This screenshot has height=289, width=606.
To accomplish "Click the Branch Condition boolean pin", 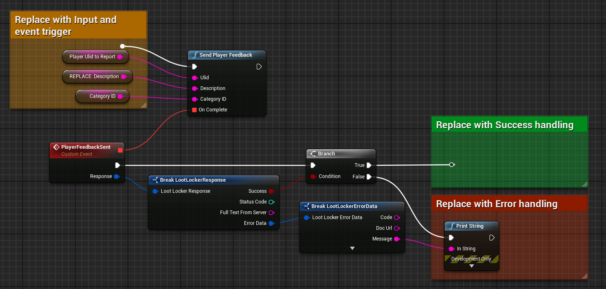I will point(313,176).
